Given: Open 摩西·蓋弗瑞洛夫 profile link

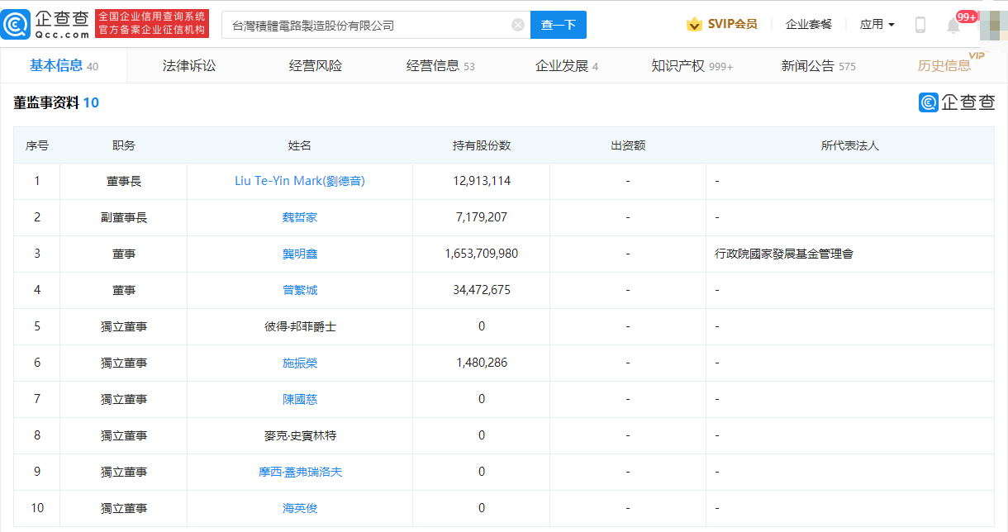Looking at the screenshot, I should point(300,472).
